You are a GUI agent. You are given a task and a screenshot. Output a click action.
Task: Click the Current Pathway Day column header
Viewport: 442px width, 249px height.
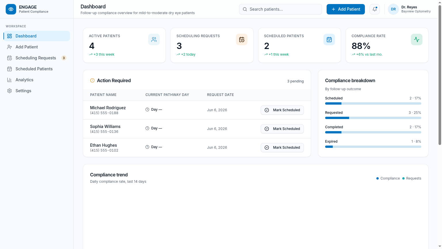167,95
